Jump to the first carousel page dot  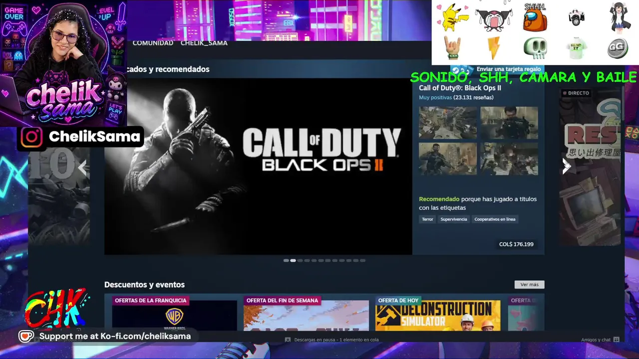click(286, 260)
